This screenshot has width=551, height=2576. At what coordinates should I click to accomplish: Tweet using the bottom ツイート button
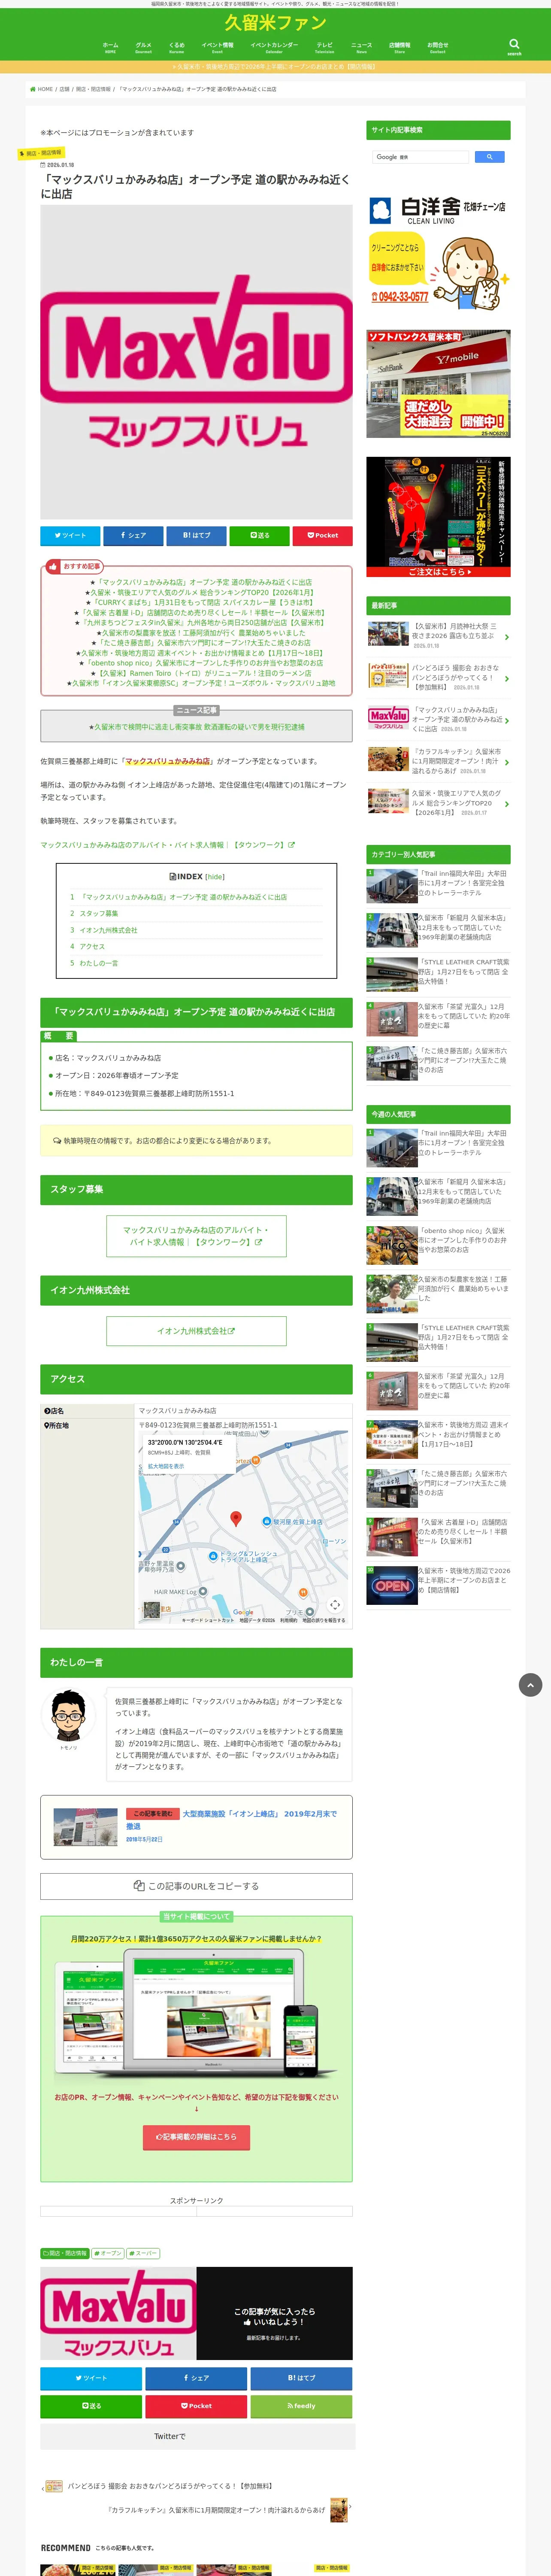[90, 2378]
